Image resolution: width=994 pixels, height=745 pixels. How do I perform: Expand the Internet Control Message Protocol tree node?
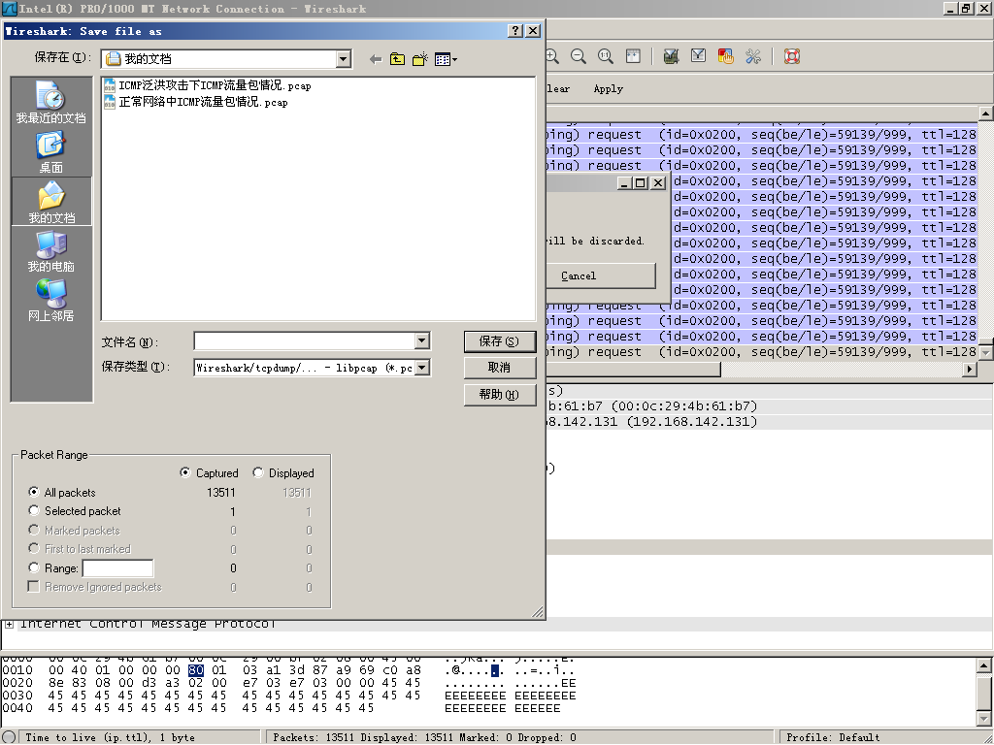pos(10,625)
